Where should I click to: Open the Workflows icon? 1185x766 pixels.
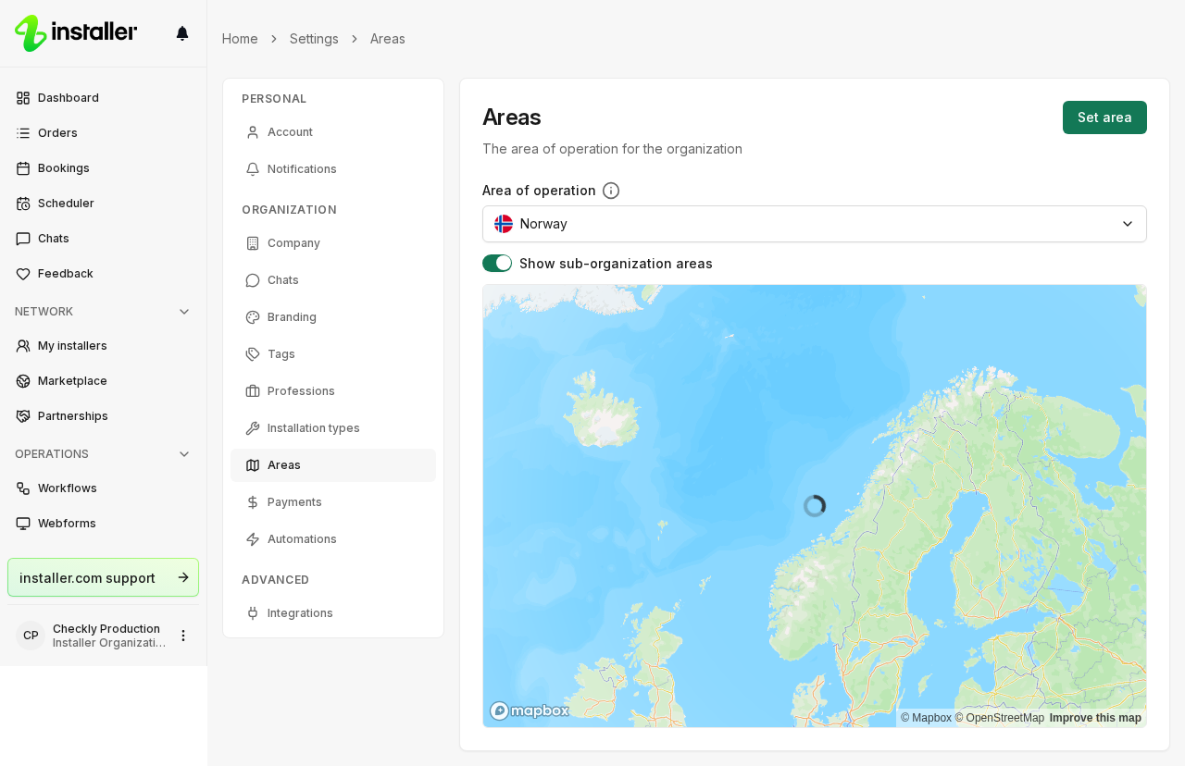[23, 488]
